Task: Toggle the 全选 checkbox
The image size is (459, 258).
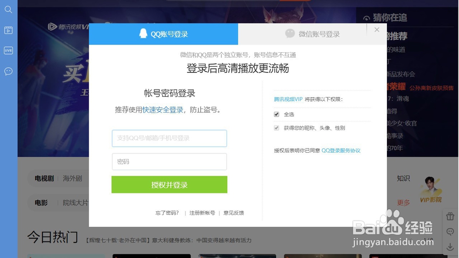Action: pyautogui.click(x=276, y=114)
